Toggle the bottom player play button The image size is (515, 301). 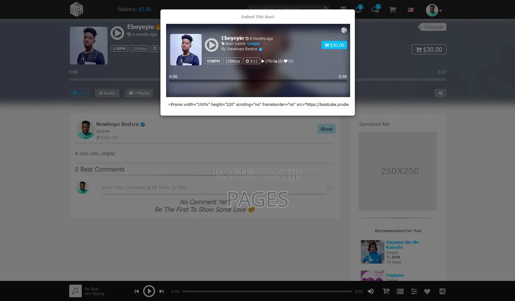(149, 291)
